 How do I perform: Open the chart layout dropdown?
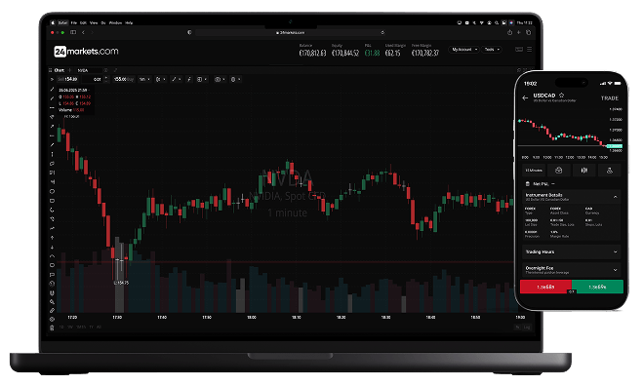pyautogui.click(x=202, y=79)
